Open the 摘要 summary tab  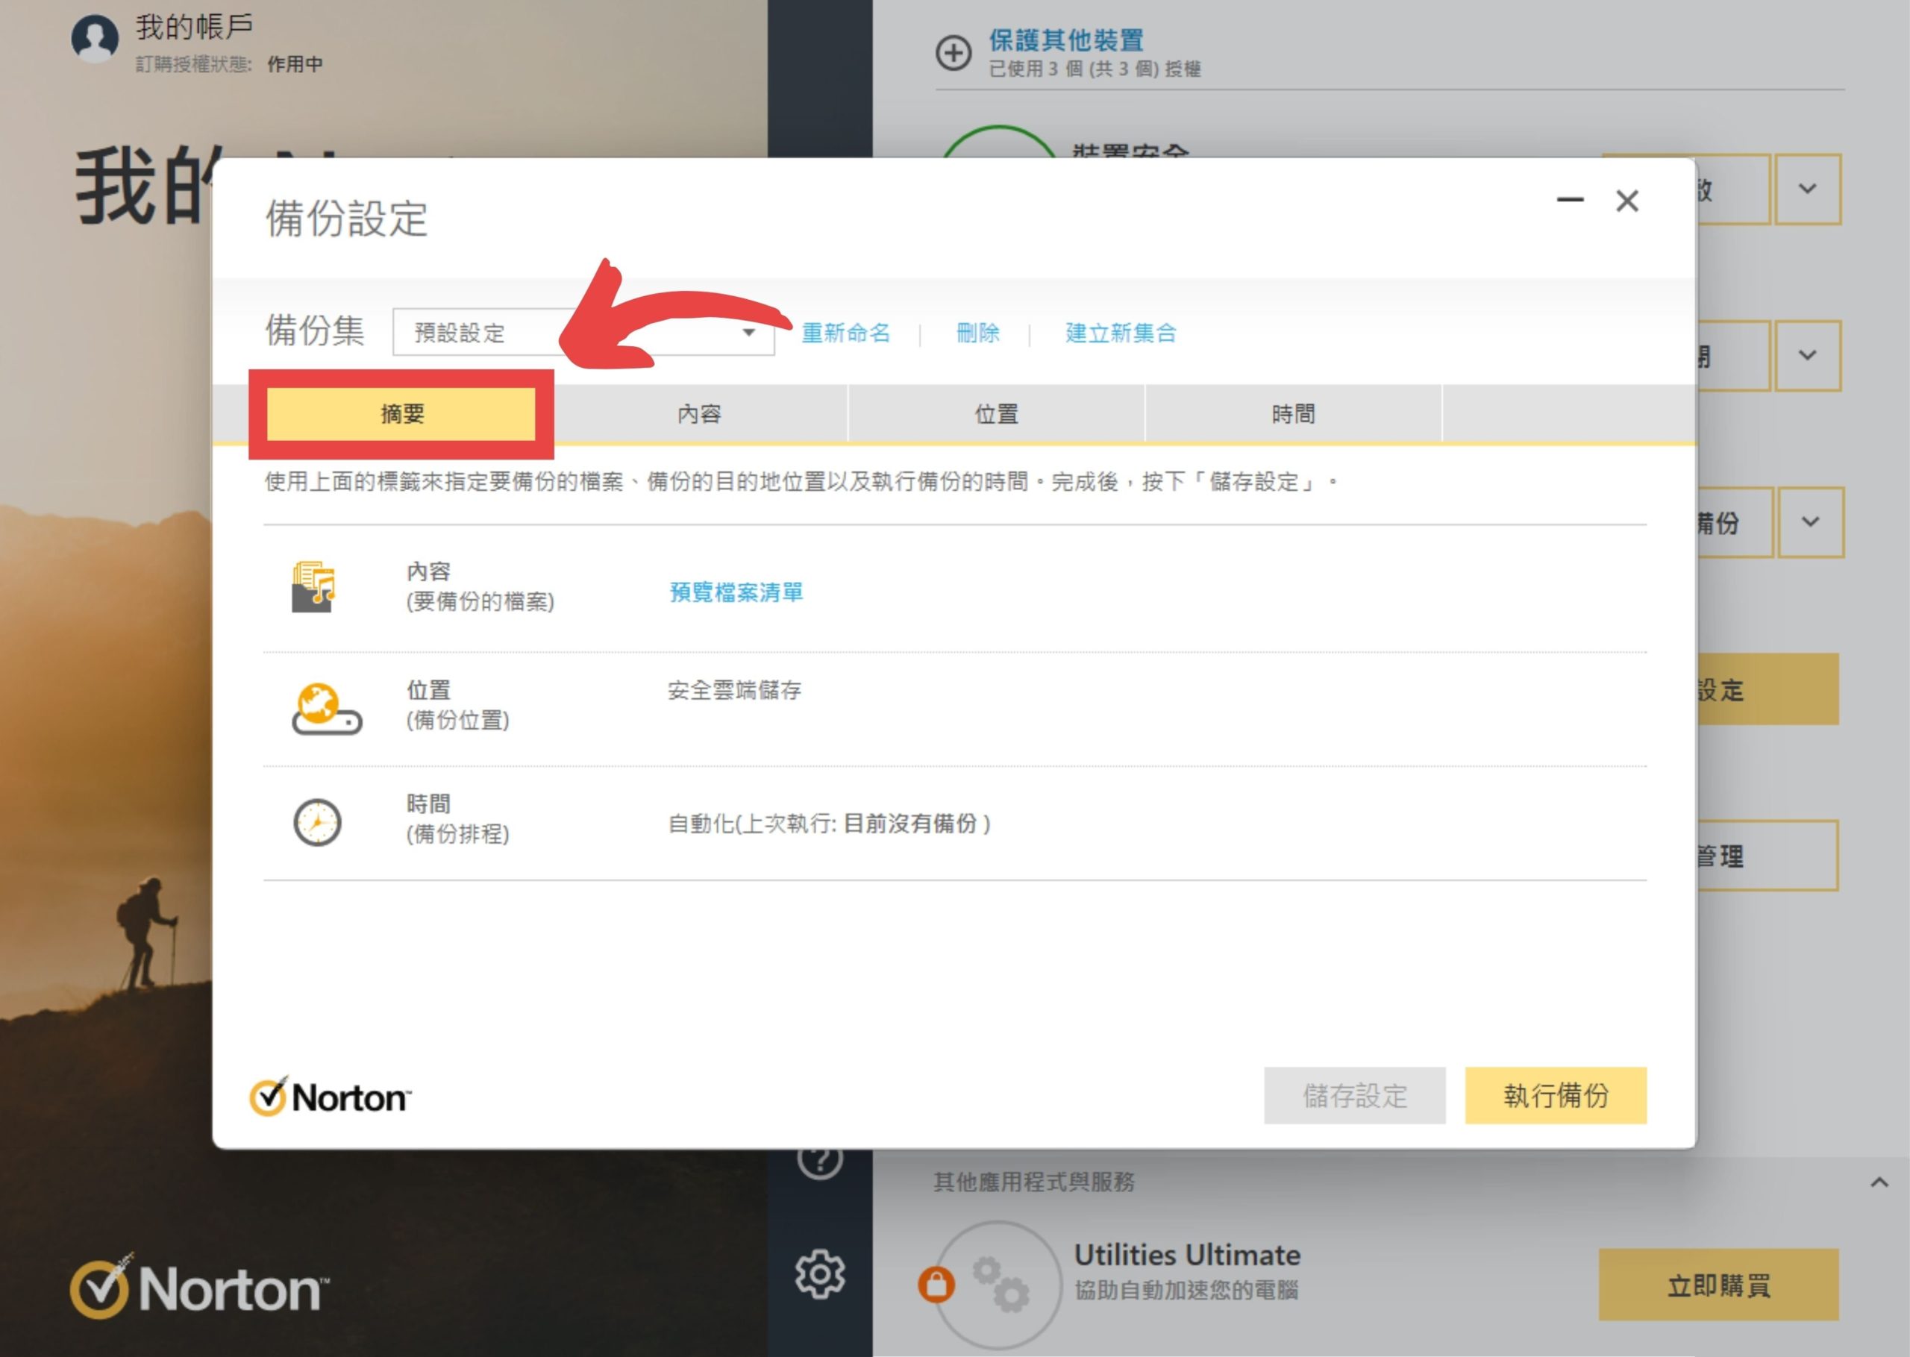pyautogui.click(x=402, y=413)
